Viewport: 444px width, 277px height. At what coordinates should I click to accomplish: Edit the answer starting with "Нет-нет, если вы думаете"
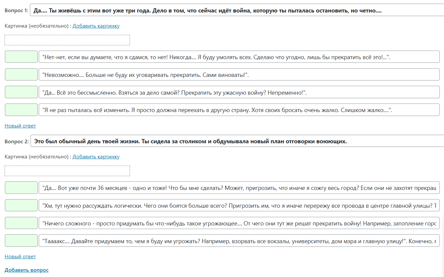pyautogui.click(x=239, y=57)
